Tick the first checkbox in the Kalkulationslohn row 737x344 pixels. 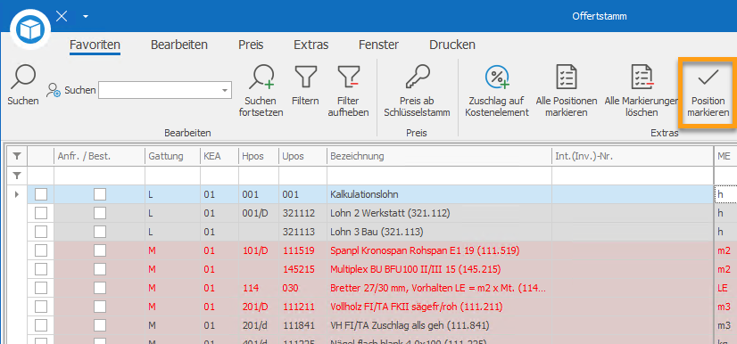click(41, 194)
